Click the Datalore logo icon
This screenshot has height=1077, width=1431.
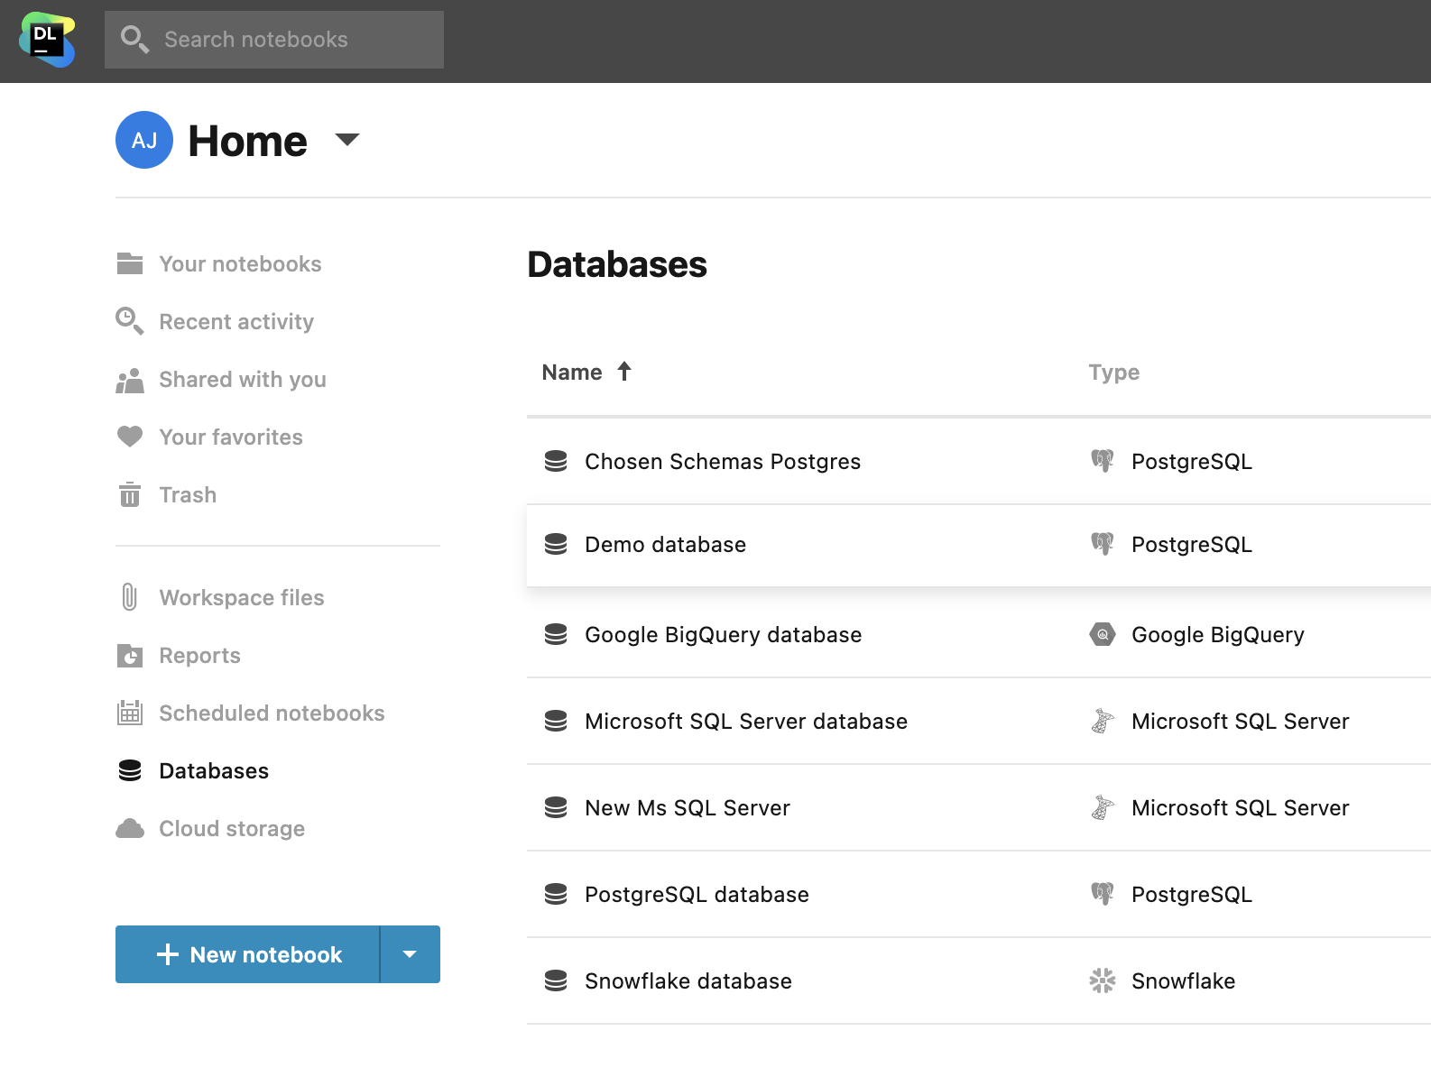47,40
